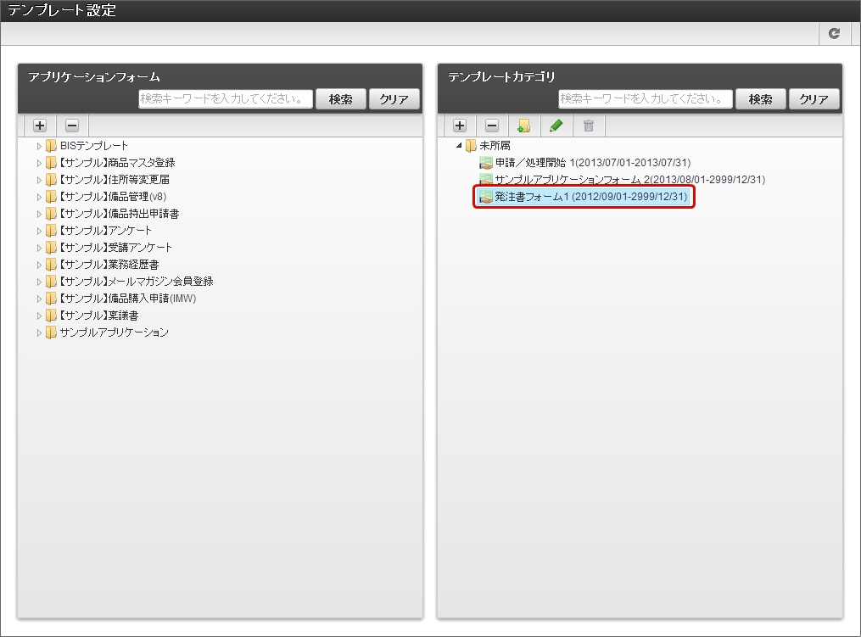
Task: Expand the 【サンプル】稟議書 folder
Action: click(39, 316)
